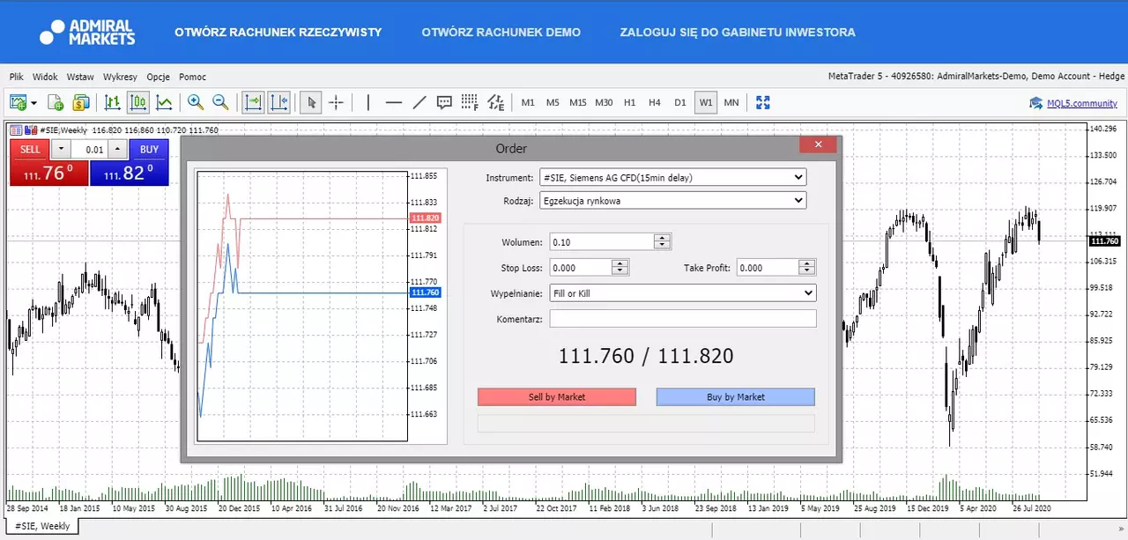1128x540 pixels.
Task: Set timeframe to M1
Action: click(x=528, y=102)
